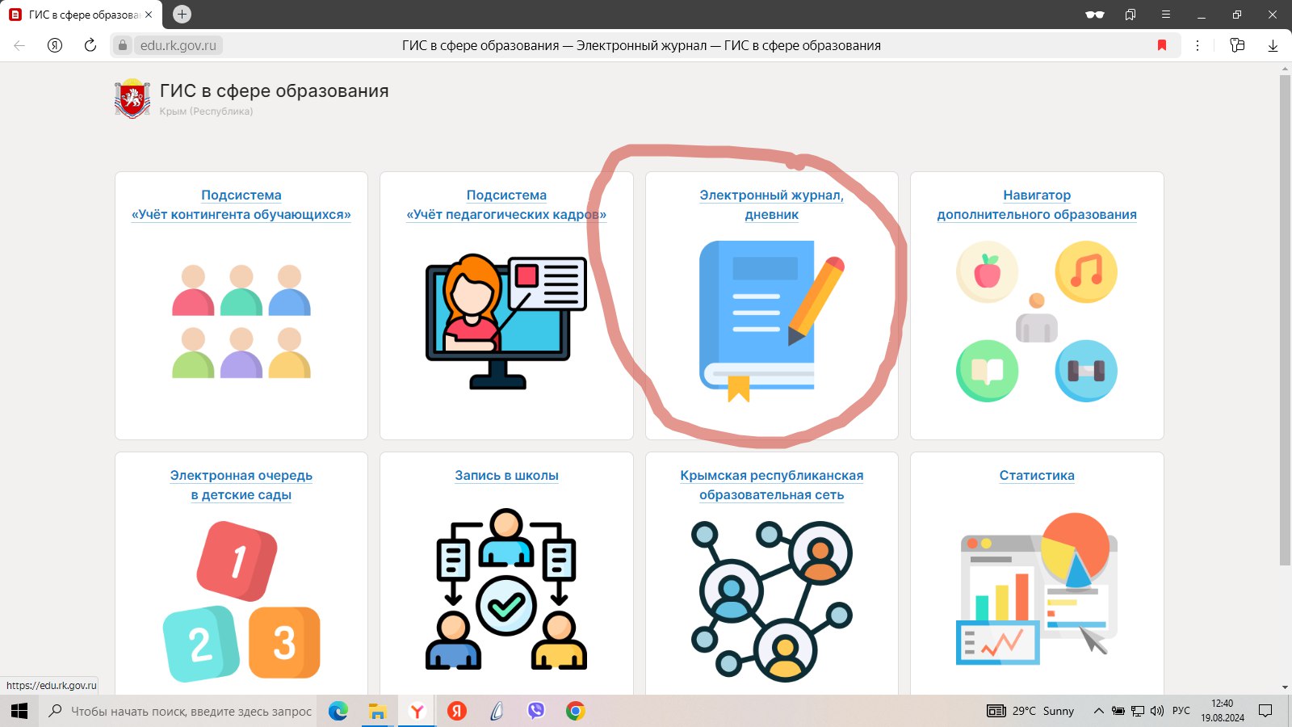Open the «Учёт контингента обучающихся» link

[241, 205]
